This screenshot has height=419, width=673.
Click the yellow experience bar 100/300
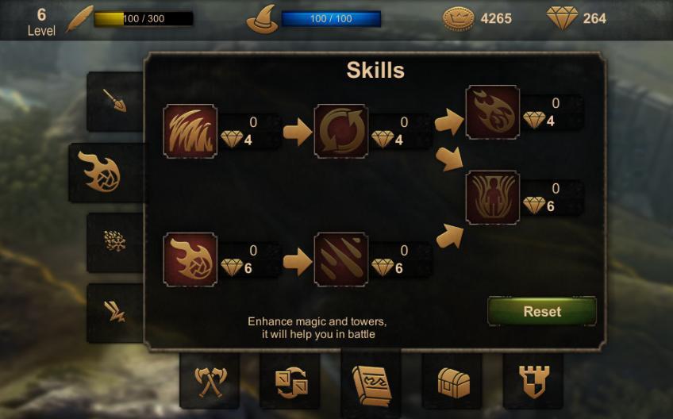coord(144,19)
